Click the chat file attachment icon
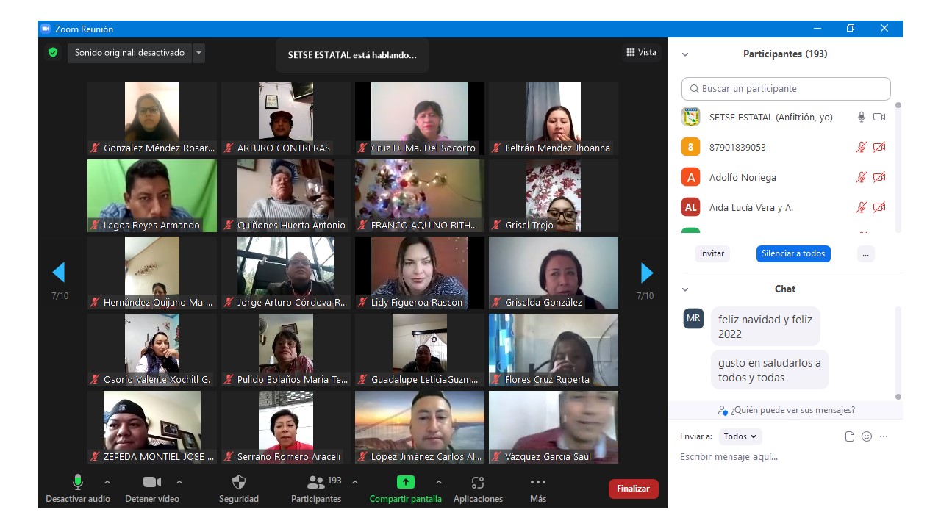 click(850, 436)
